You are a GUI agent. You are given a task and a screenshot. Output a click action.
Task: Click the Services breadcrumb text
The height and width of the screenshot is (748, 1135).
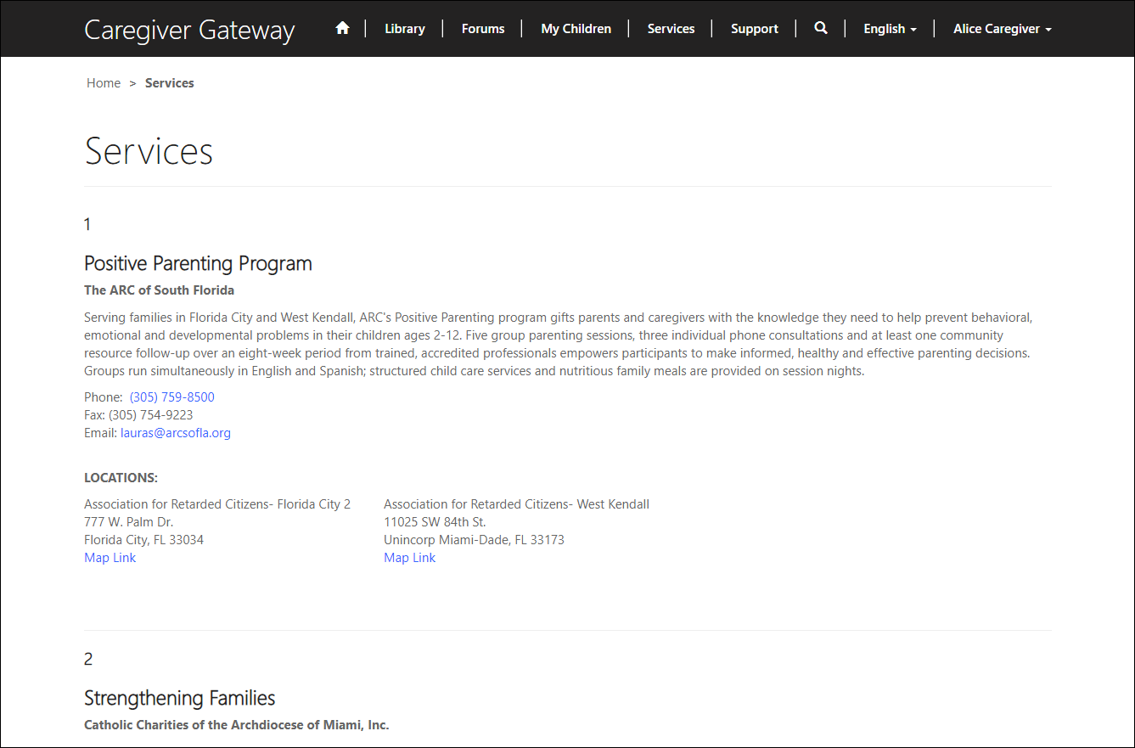[x=170, y=83]
